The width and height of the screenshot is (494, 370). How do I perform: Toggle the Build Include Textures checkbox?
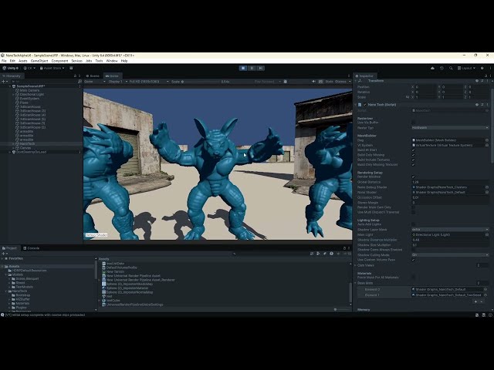click(x=414, y=160)
